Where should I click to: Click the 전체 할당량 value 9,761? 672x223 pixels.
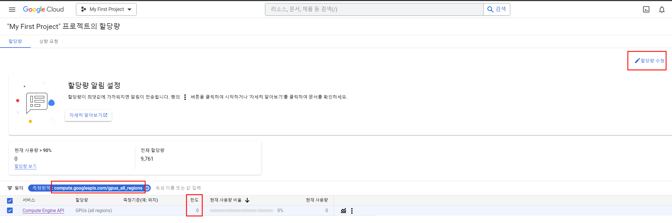tap(147, 159)
